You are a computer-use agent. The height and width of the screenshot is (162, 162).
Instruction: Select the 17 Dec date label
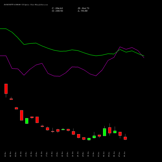(47, 154)
